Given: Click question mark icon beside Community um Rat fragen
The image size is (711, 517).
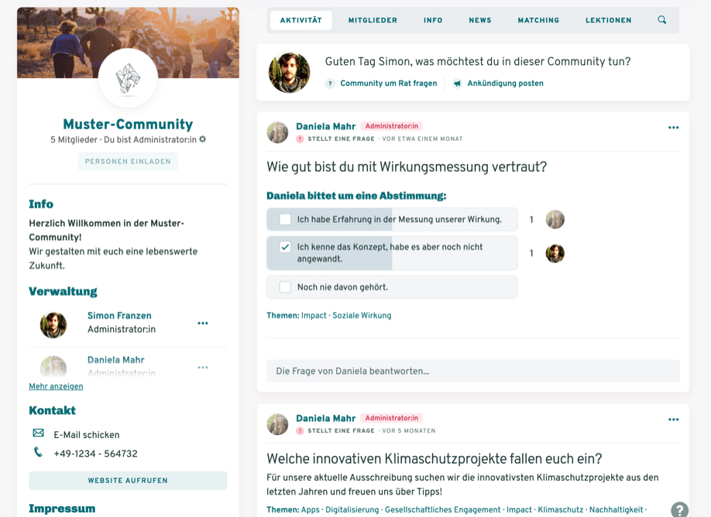Looking at the screenshot, I should (x=330, y=84).
